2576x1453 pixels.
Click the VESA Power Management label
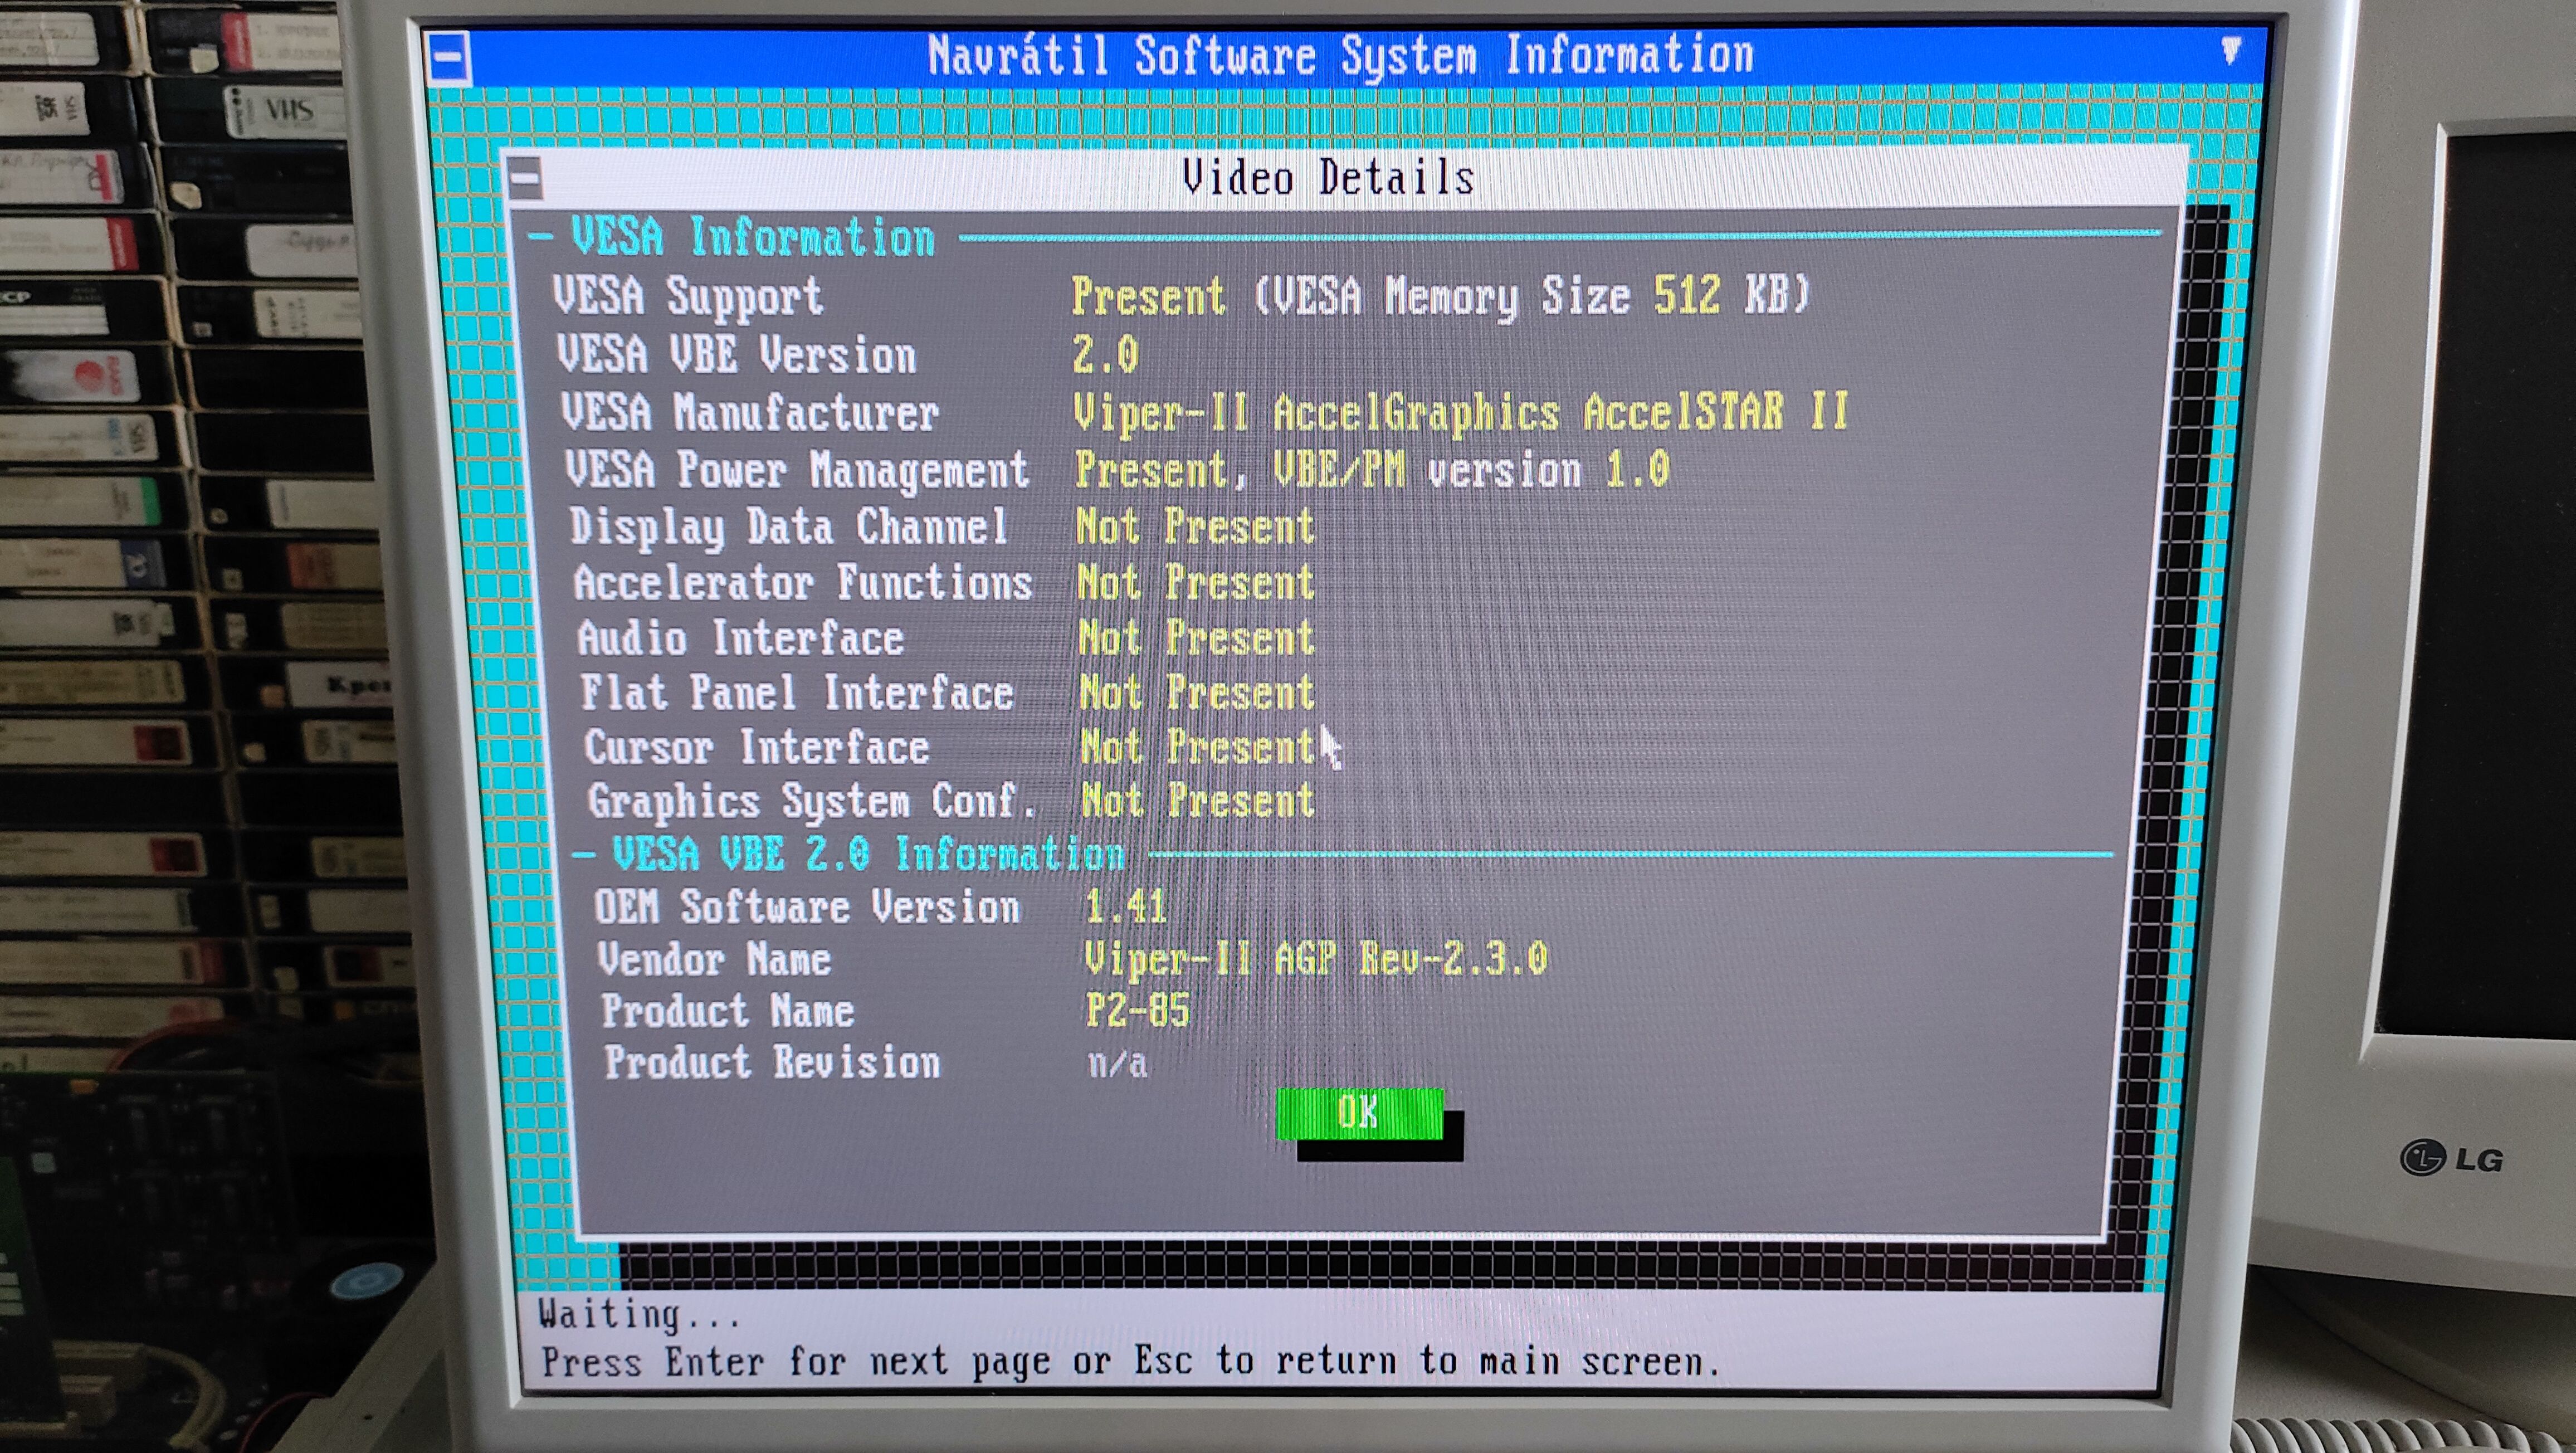(796, 470)
